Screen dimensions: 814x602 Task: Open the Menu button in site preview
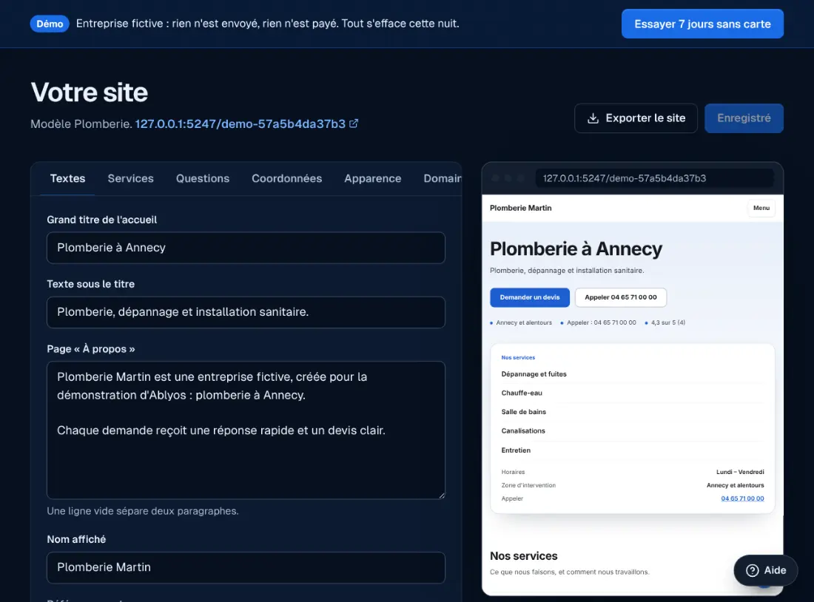[761, 208]
